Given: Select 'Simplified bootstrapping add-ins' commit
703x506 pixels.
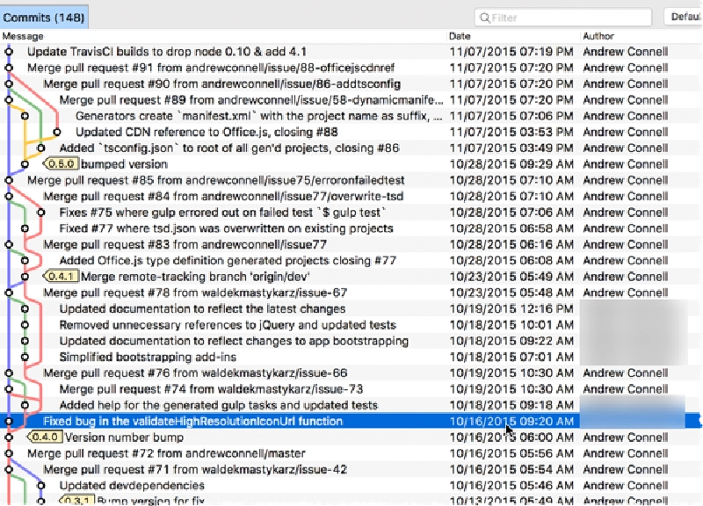Looking at the screenshot, I should 148,357.
